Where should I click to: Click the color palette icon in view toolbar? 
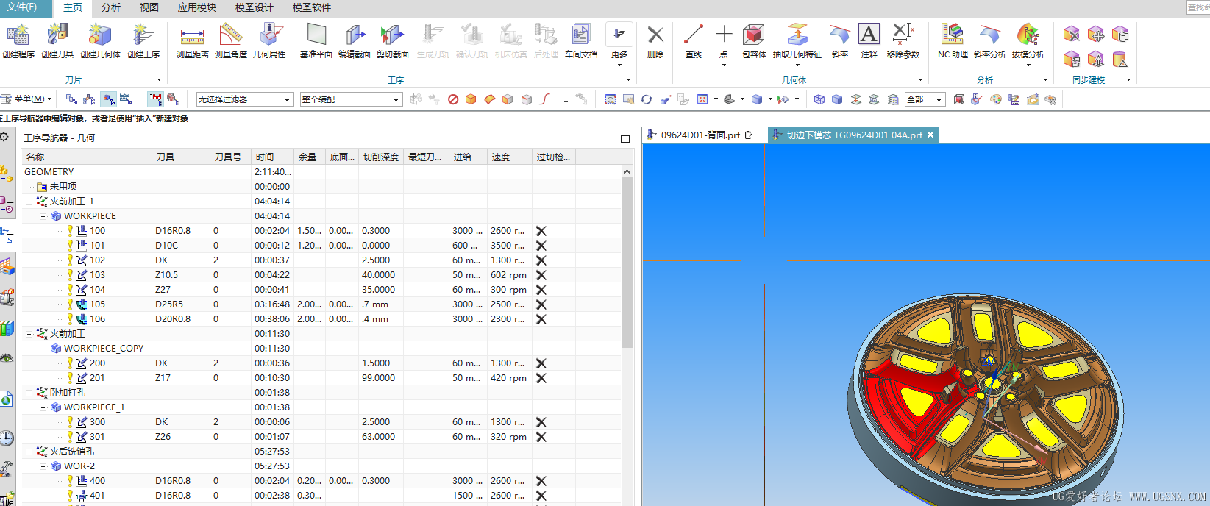coord(995,99)
